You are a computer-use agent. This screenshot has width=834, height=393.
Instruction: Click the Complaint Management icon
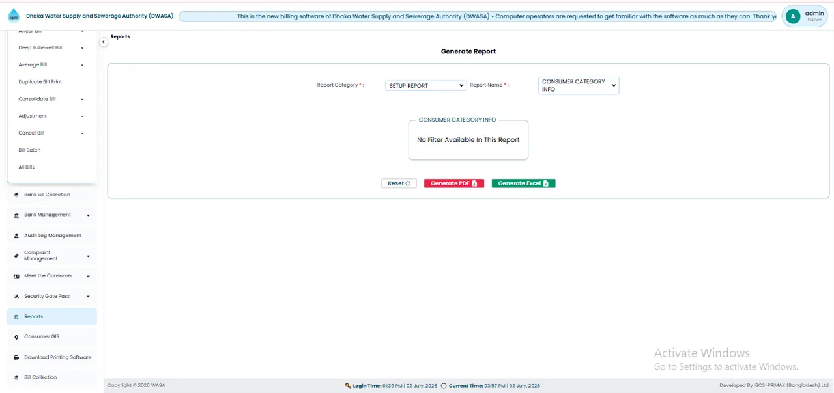pyautogui.click(x=17, y=256)
